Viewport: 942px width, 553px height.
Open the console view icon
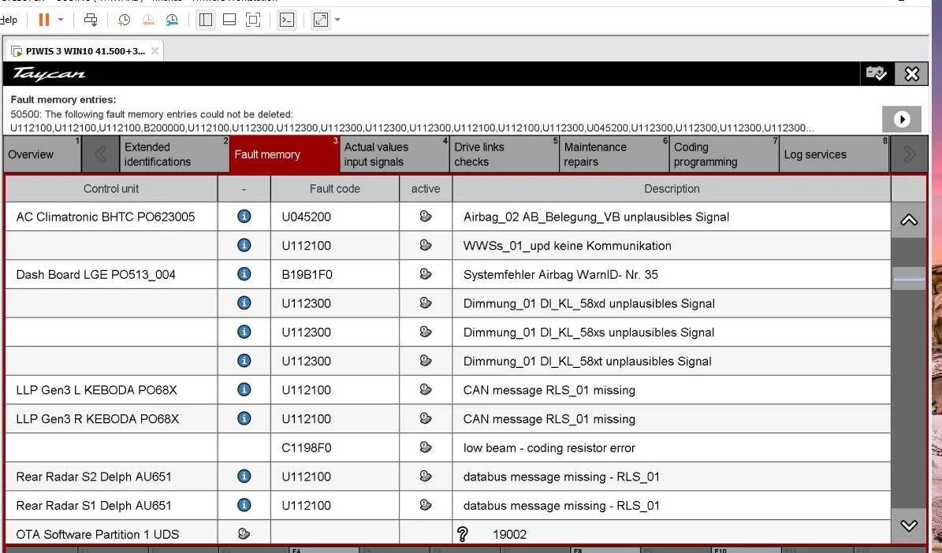pos(287,20)
